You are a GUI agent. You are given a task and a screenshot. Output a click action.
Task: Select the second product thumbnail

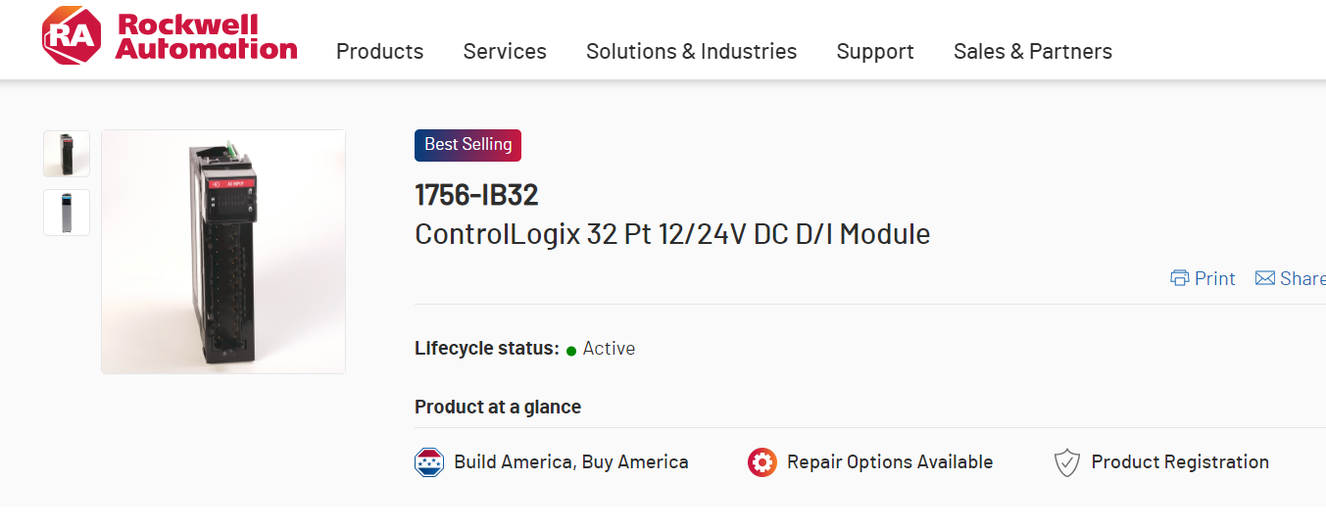coord(67,213)
